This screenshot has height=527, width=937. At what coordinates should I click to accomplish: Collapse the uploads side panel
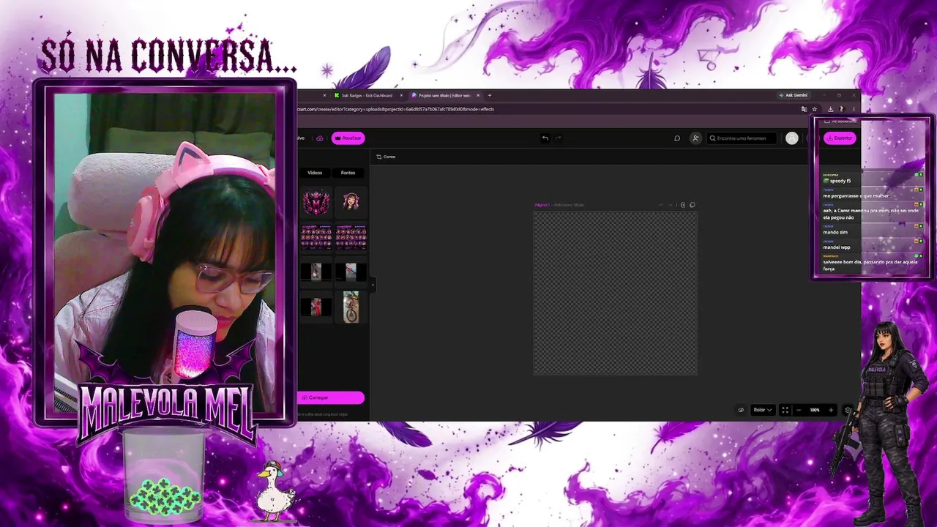[x=372, y=284]
